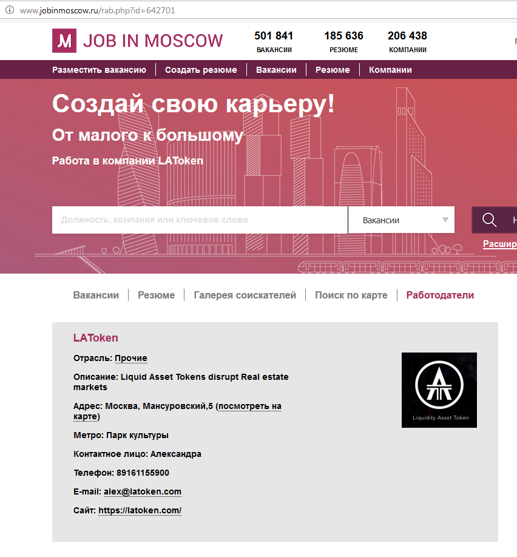The image size is (517, 557).
Task: Click the alex@latoken.com email link
Action: tap(143, 491)
